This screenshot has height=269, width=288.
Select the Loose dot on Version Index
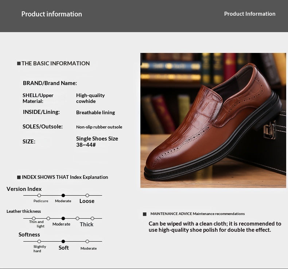pos(87,195)
